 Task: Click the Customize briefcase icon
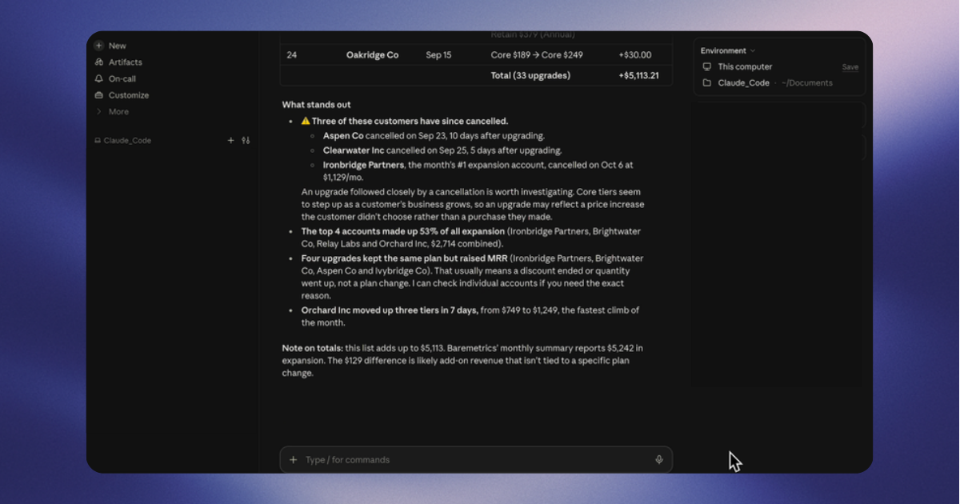98,95
